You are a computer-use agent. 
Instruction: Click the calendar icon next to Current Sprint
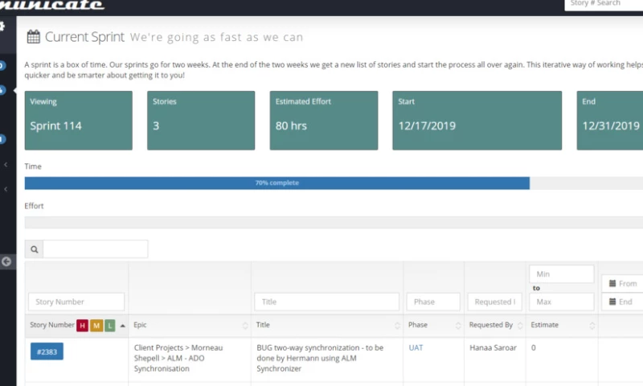(x=34, y=37)
